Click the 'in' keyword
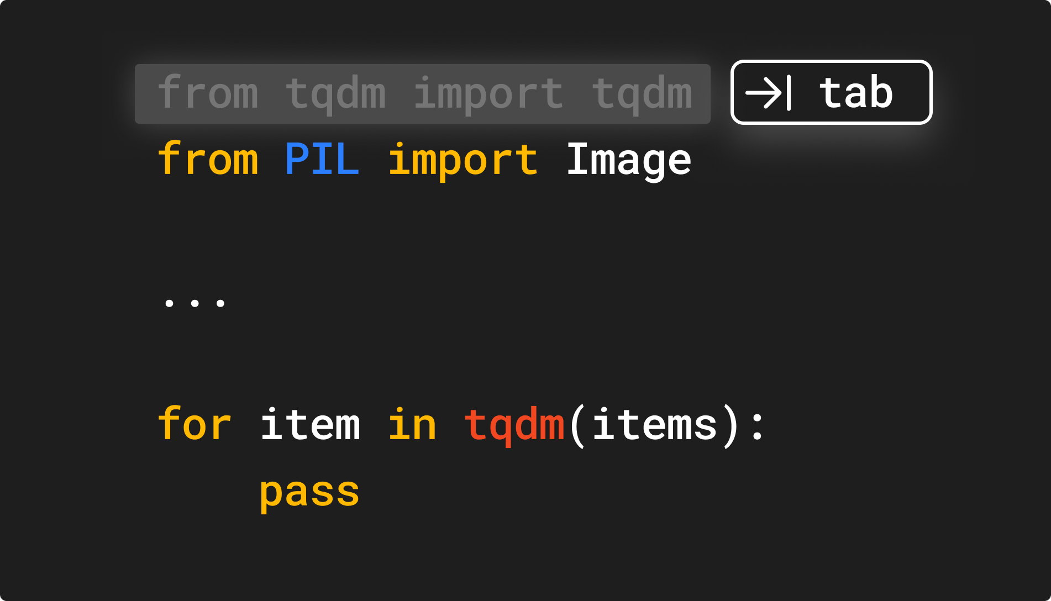The width and height of the screenshot is (1051, 601). tap(412, 424)
